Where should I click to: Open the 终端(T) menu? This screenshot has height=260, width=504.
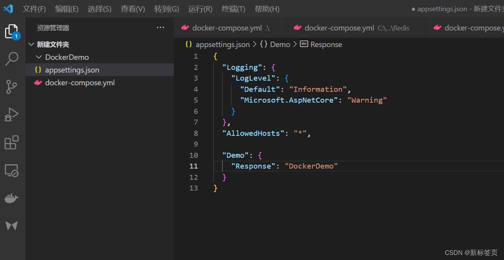(x=233, y=9)
